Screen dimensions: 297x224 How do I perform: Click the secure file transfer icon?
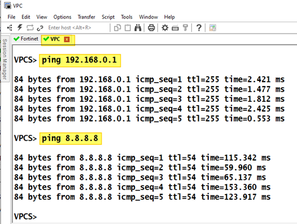click(x=212, y=28)
